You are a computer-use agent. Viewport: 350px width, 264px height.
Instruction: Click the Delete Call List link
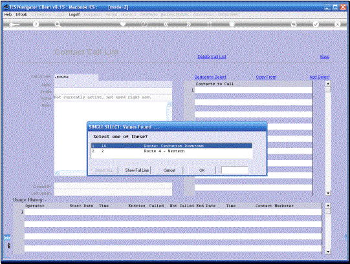click(x=212, y=57)
